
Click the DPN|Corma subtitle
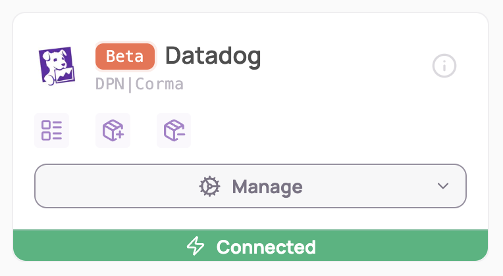click(x=139, y=84)
